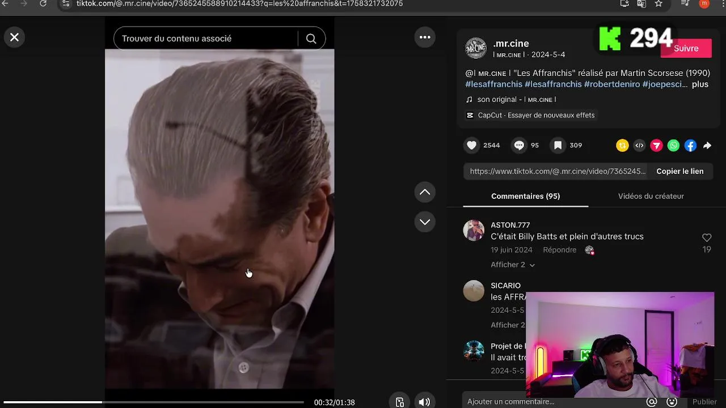Open comments via speech bubble icon
This screenshot has width=726, height=408.
pos(519,146)
